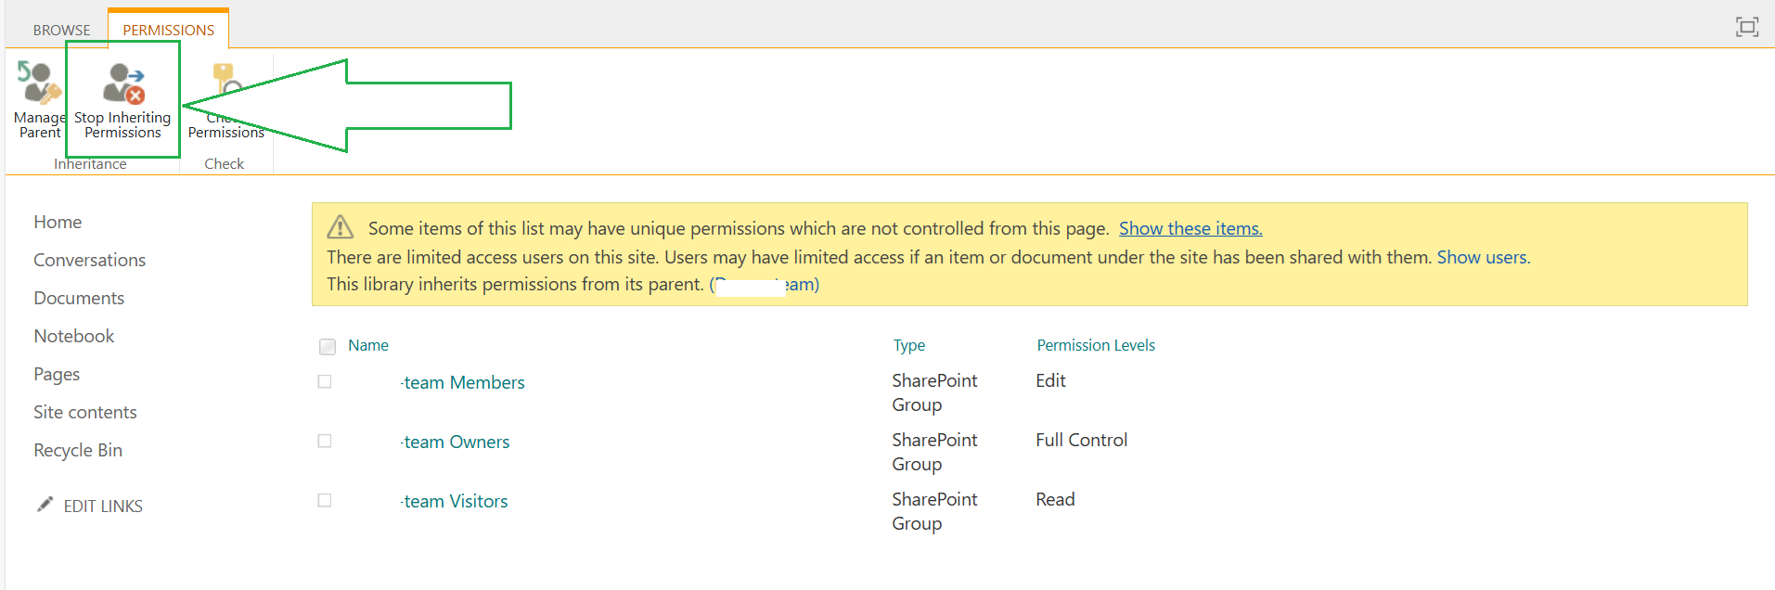Sort by the Name column header
Viewport: 1775px width, 590px height.
368,345
